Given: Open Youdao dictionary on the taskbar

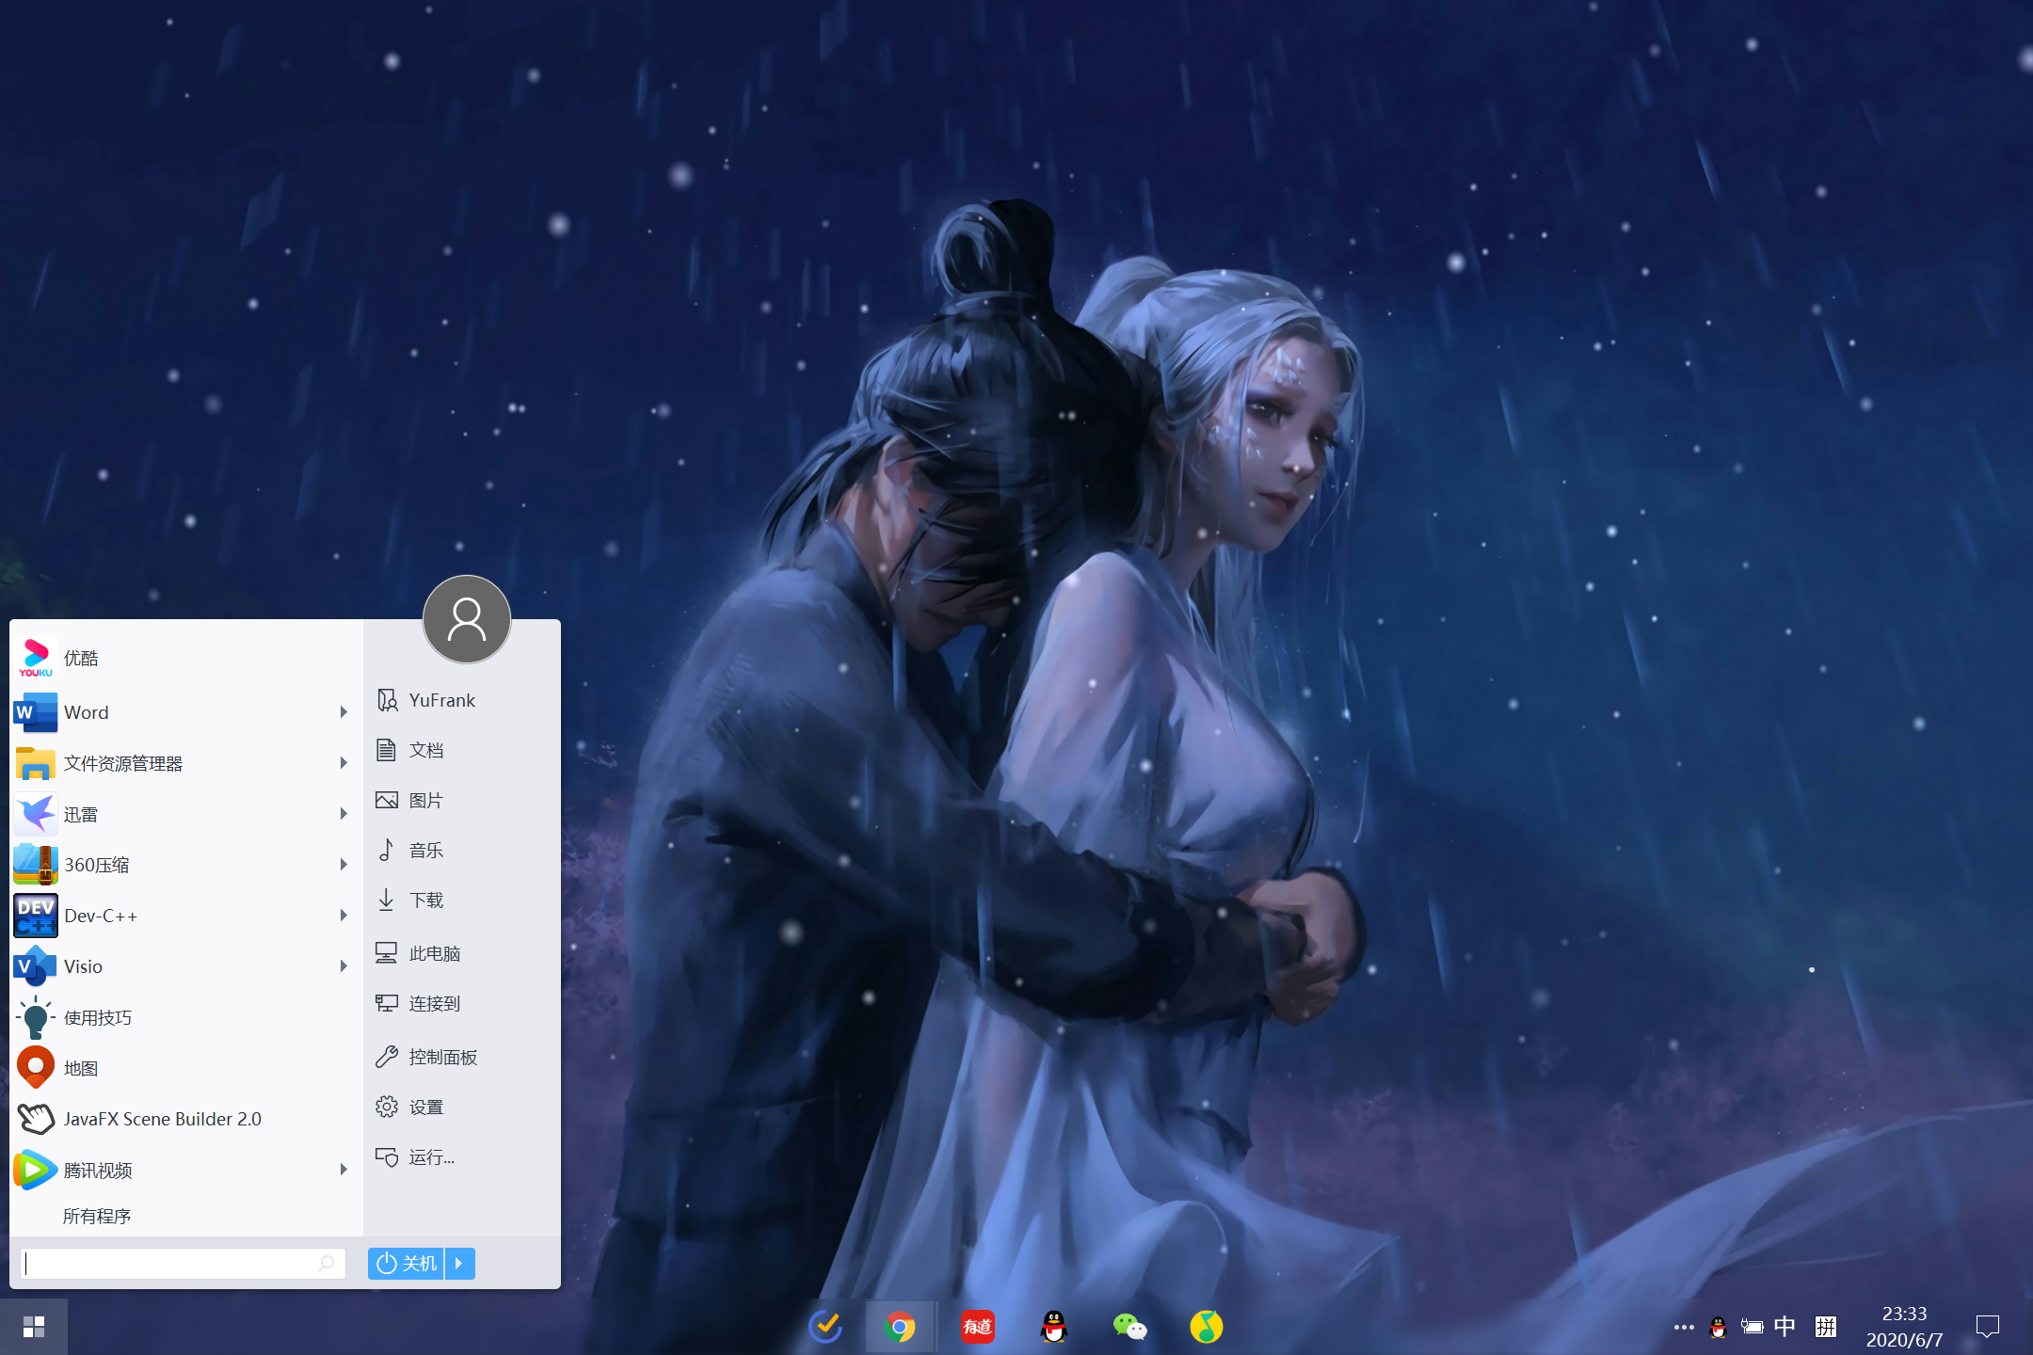Looking at the screenshot, I should click(x=977, y=1327).
